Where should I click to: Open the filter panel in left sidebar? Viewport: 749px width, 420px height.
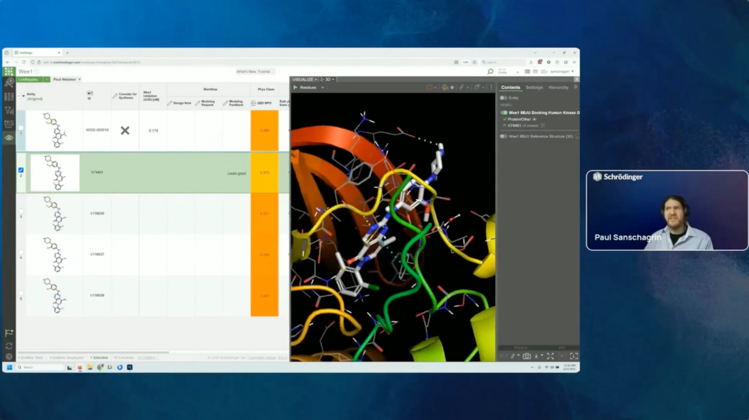coord(9,111)
